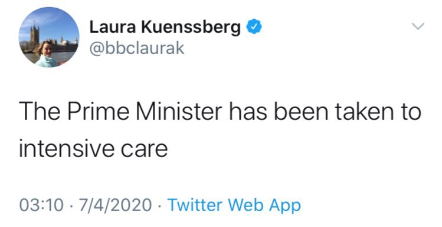This screenshot has width=442, height=227.
Task: Open the @bbclaurak handle link
Action: click(x=137, y=48)
